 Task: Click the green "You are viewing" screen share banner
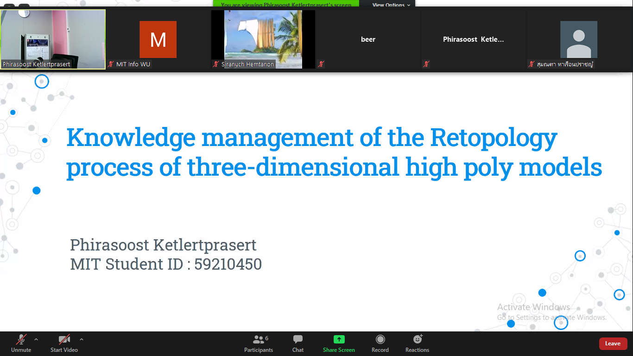point(285,5)
